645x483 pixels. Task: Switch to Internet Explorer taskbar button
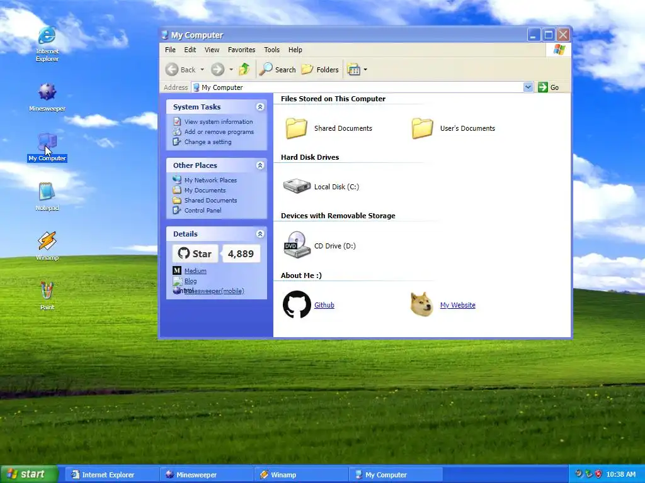click(x=112, y=475)
